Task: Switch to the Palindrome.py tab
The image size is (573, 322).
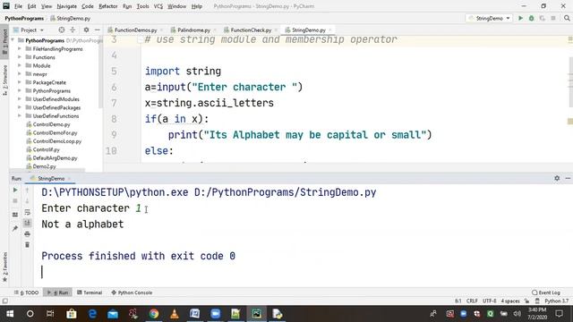Action: tap(193, 30)
